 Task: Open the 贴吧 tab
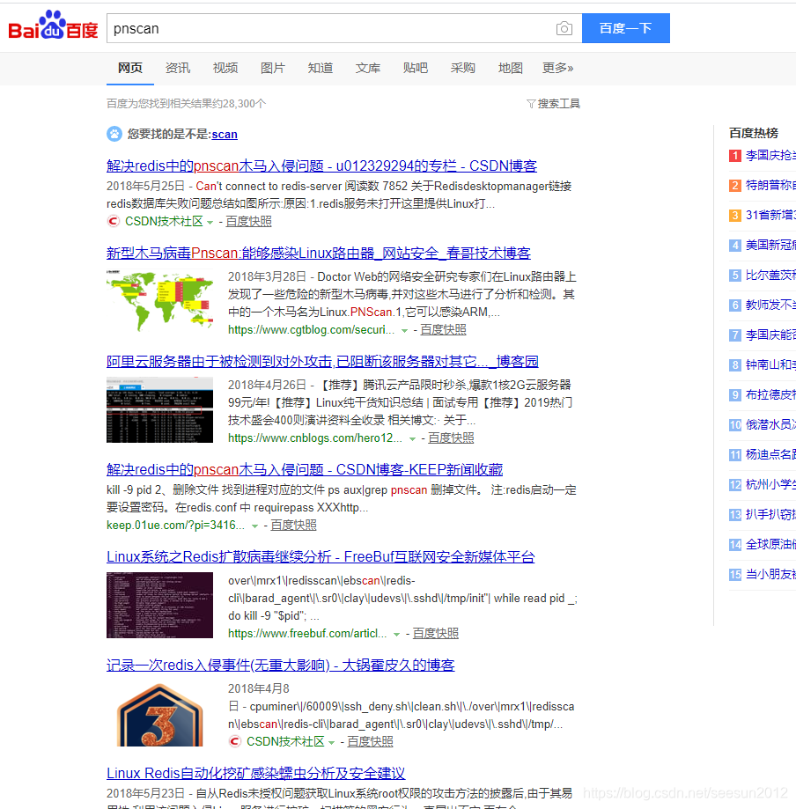coord(415,68)
